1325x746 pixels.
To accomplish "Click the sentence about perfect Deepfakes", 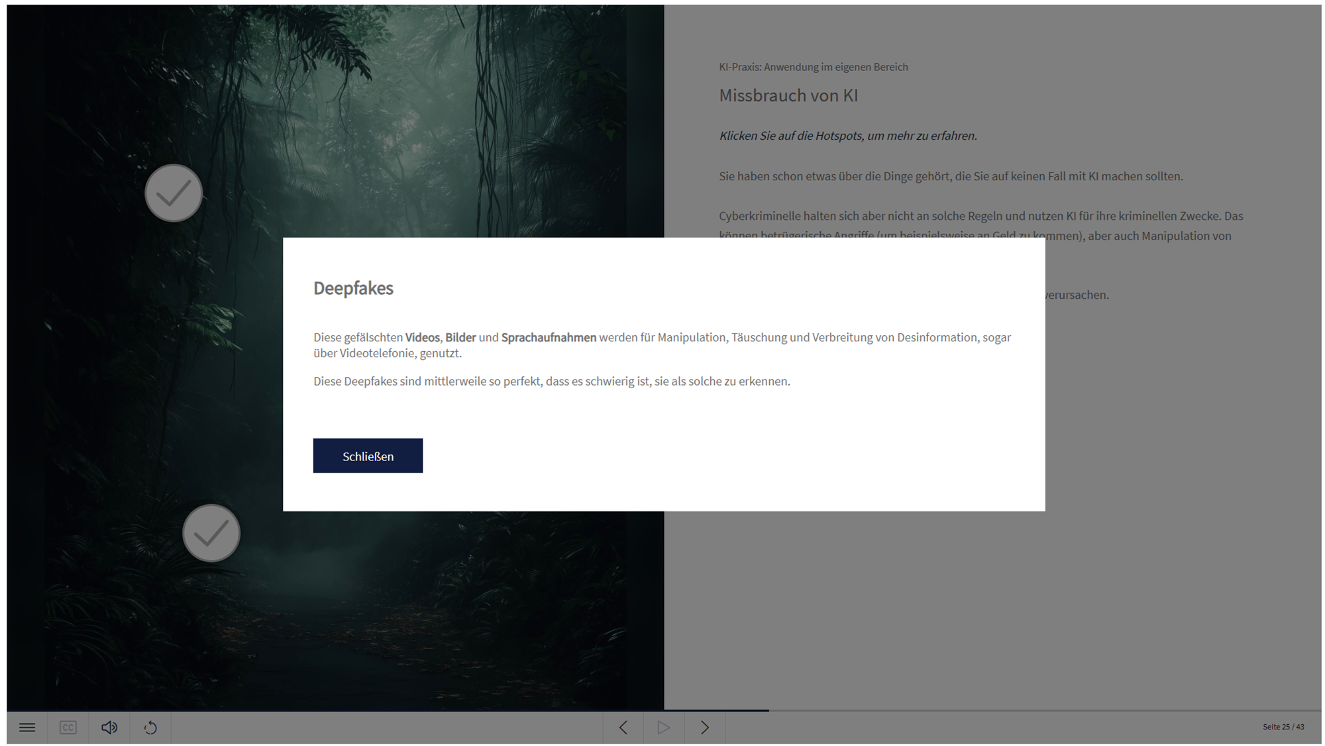I will tap(551, 382).
